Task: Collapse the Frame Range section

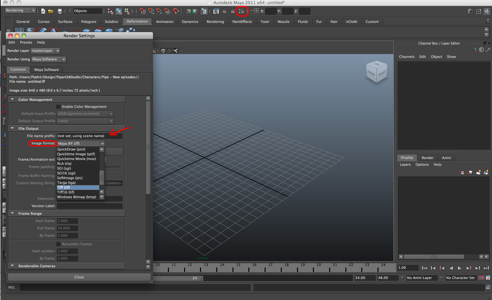Action: tap(12, 213)
